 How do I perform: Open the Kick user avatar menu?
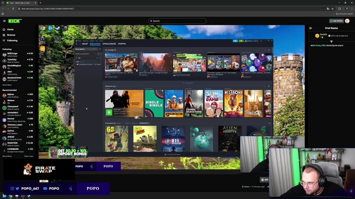[347, 21]
